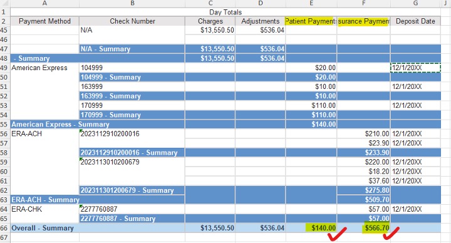Image resolution: width=451 pixels, height=243 pixels.
Task: Select the highlighted $140.00 overall total
Action: click(x=311, y=228)
